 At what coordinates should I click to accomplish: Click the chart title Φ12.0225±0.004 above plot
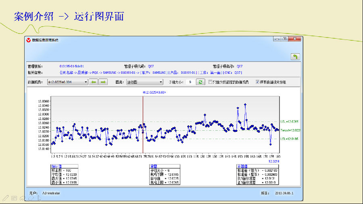coord(154,92)
